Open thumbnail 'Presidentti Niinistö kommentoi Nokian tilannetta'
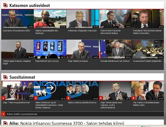The image size is (166, 127). [x=148, y=19]
